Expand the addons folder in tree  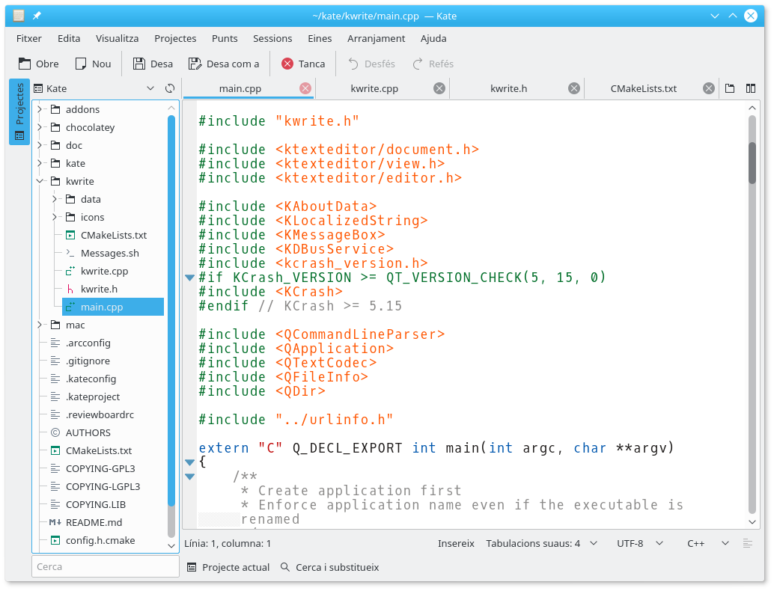40,109
